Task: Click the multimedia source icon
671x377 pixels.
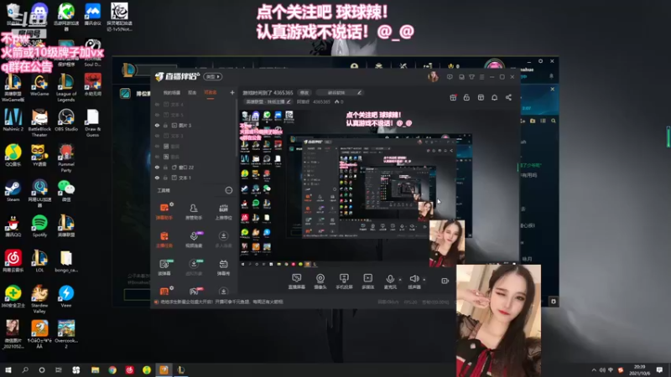Action: pos(367,281)
